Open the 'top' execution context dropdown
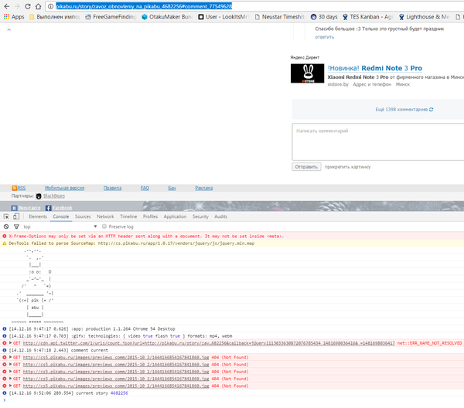Screen dimensions: 464x408 [x=54, y=226]
